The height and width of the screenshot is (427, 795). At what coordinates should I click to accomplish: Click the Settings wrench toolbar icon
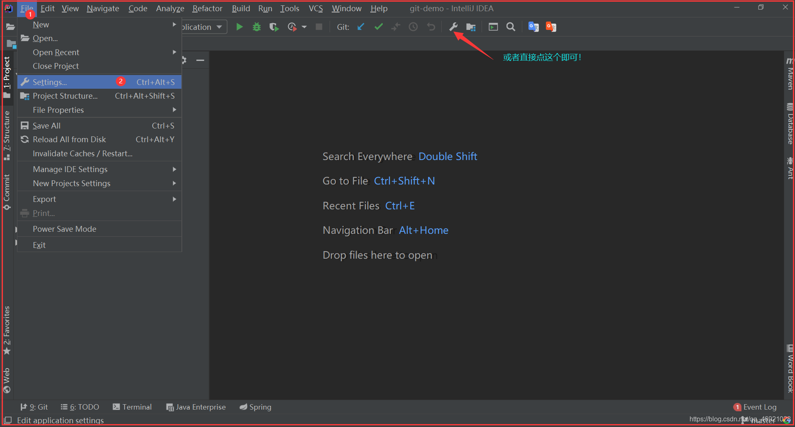(453, 27)
